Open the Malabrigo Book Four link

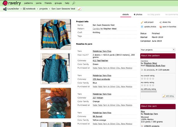155,66
